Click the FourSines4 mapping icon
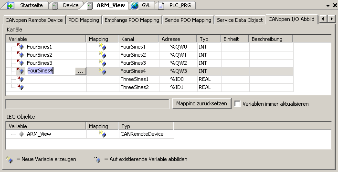This screenshot has height=172, width=338. coord(103,71)
